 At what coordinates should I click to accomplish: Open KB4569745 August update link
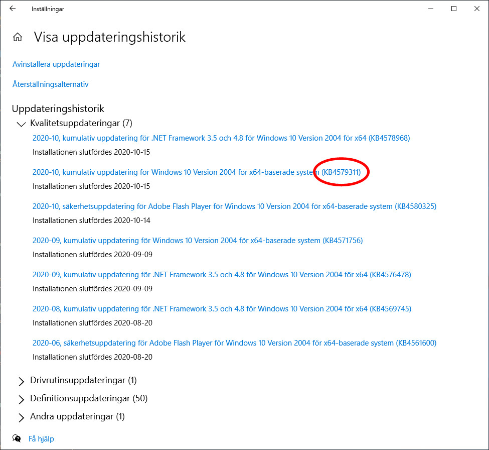[221, 308]
